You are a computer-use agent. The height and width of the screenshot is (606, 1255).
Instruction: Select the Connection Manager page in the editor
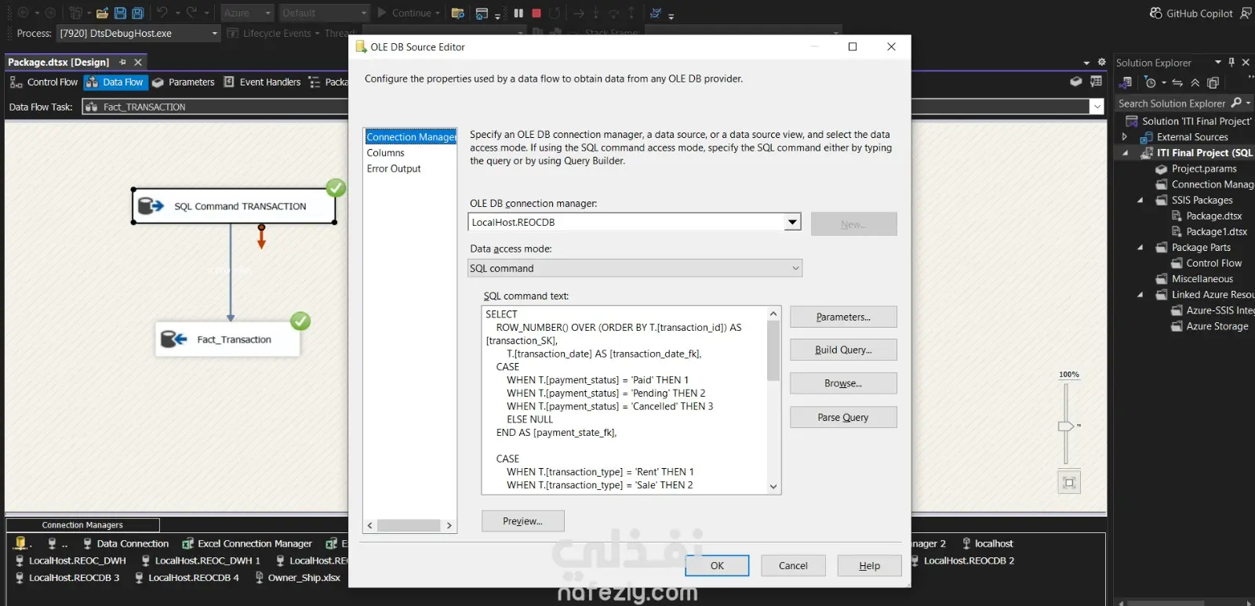coord(411,136)
